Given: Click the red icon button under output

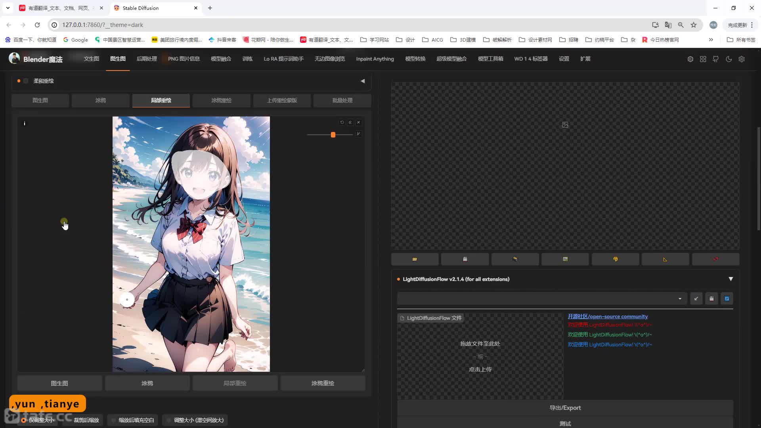Looking at the screenshot, I should pyautogui.click(x=715, y=259).
